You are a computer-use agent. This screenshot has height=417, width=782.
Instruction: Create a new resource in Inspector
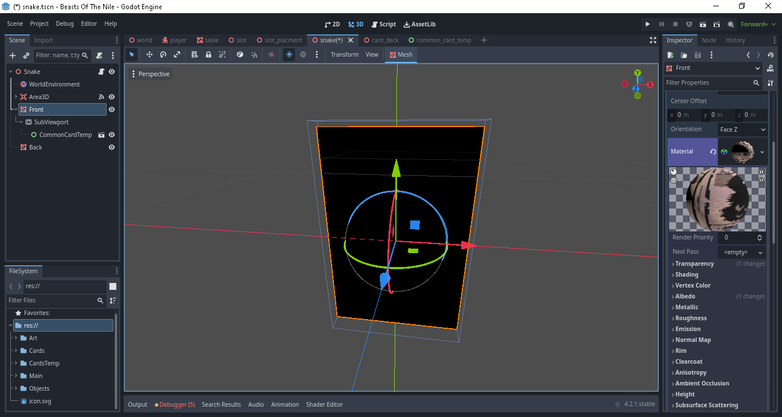(x=670, y=55)
